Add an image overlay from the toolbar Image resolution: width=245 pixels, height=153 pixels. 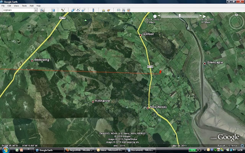pos(83,10)
